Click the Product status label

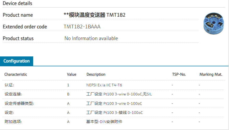click(x=18, y=38)
